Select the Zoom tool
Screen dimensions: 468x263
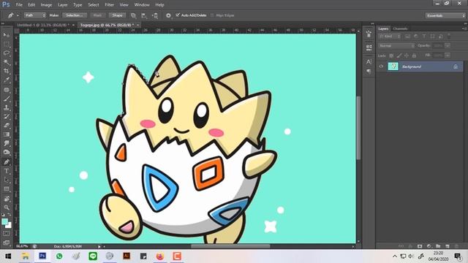point(7,207)
